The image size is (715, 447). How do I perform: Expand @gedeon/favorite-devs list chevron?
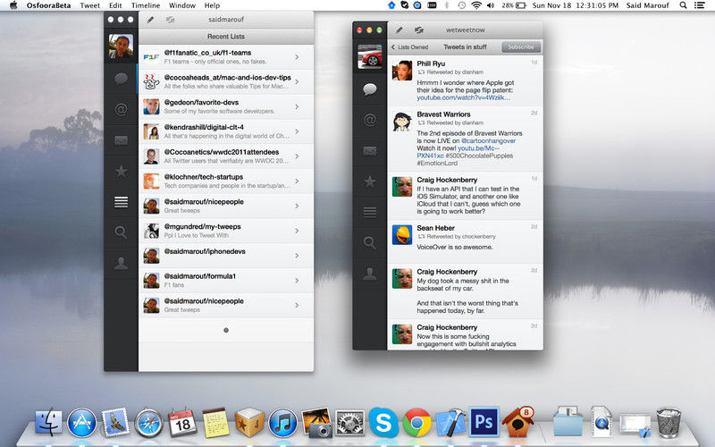coord(297,106)
